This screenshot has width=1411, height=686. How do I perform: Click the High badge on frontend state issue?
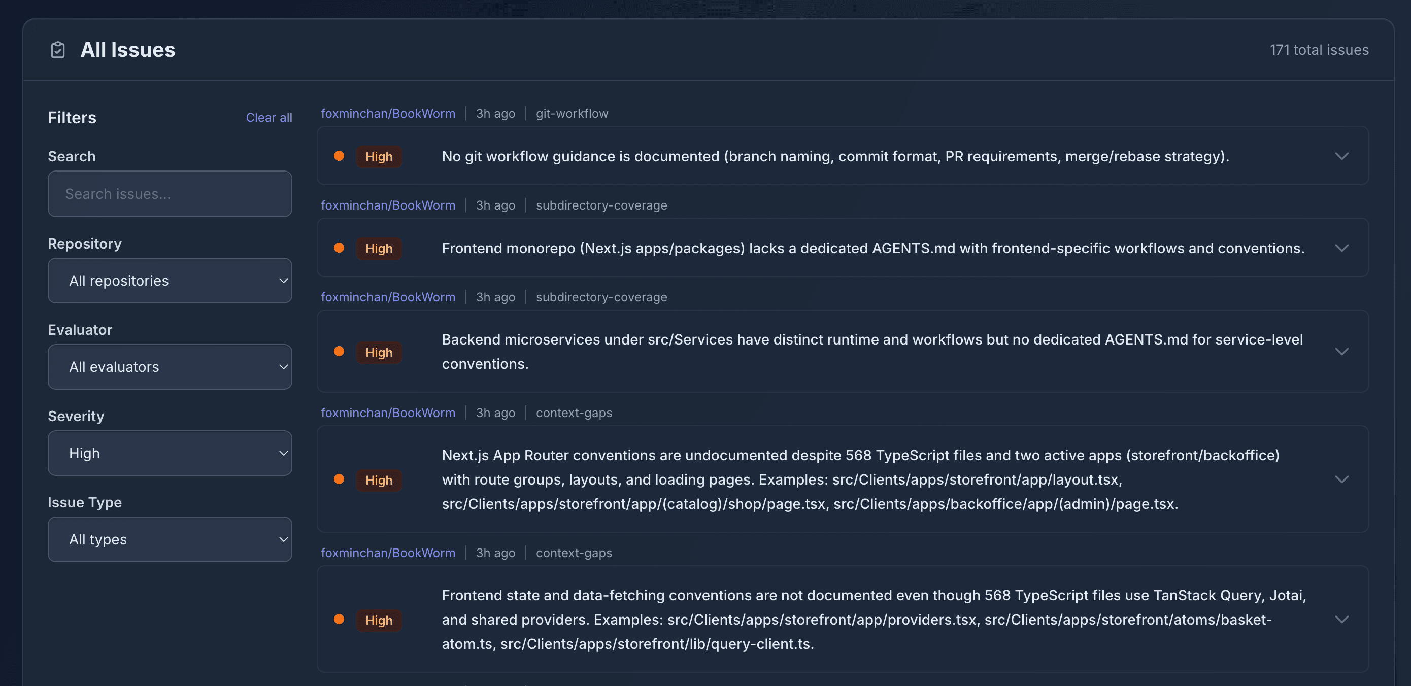[x=379, y=620]
